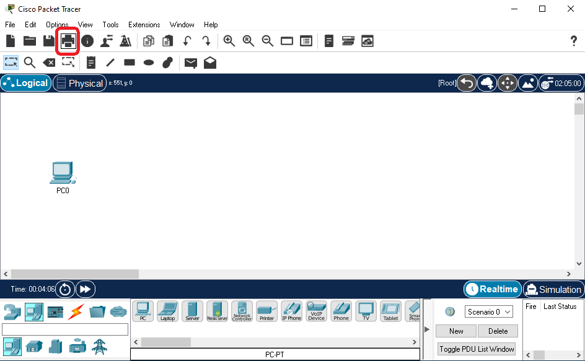
Task: Click the Back navigation button near Root
Action: [x=467, y=83]
